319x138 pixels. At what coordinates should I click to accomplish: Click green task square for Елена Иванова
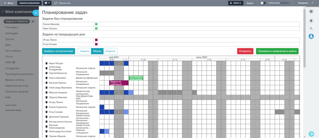pos(96,24)
